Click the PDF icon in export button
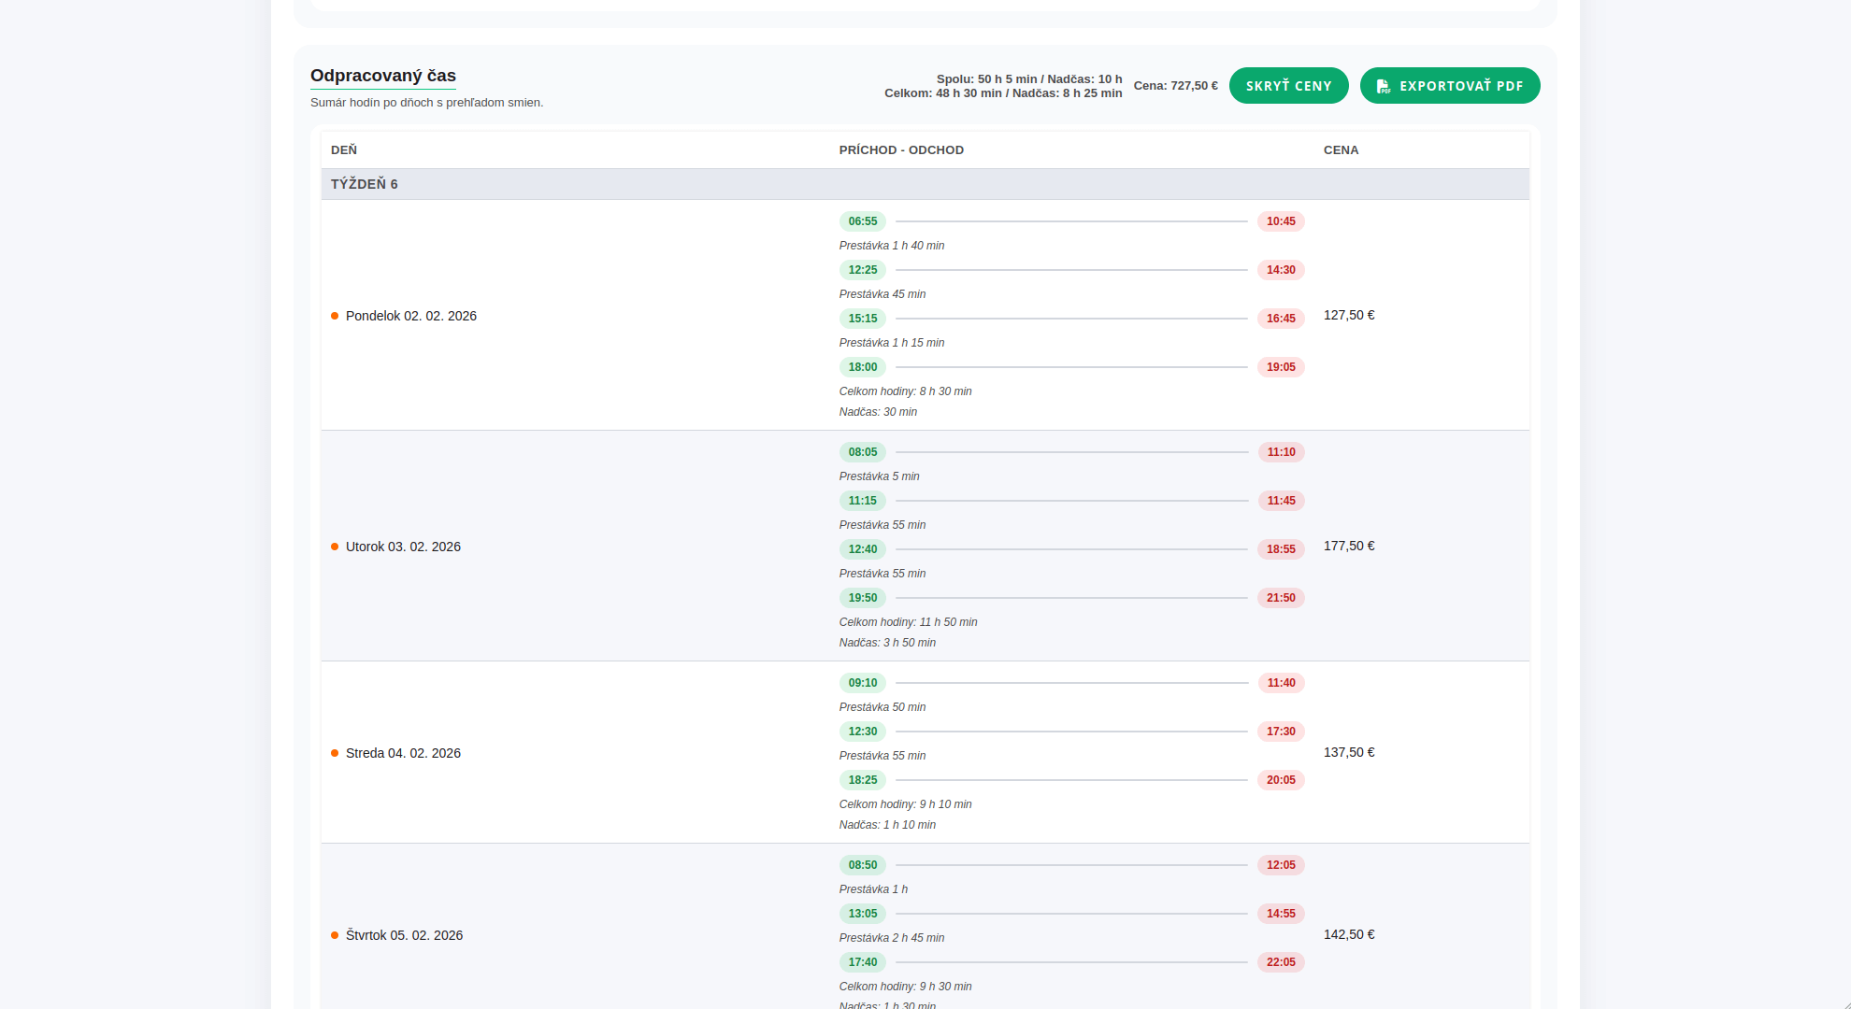This screenshot has height=1009, width=1851. (x=1383, y=86)
